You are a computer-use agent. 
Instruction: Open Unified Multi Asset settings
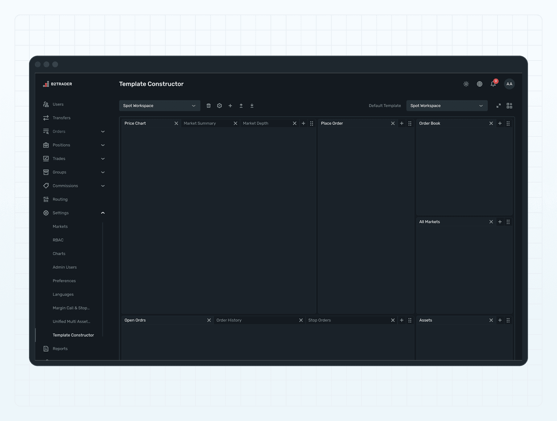click(x=71, y=322)
